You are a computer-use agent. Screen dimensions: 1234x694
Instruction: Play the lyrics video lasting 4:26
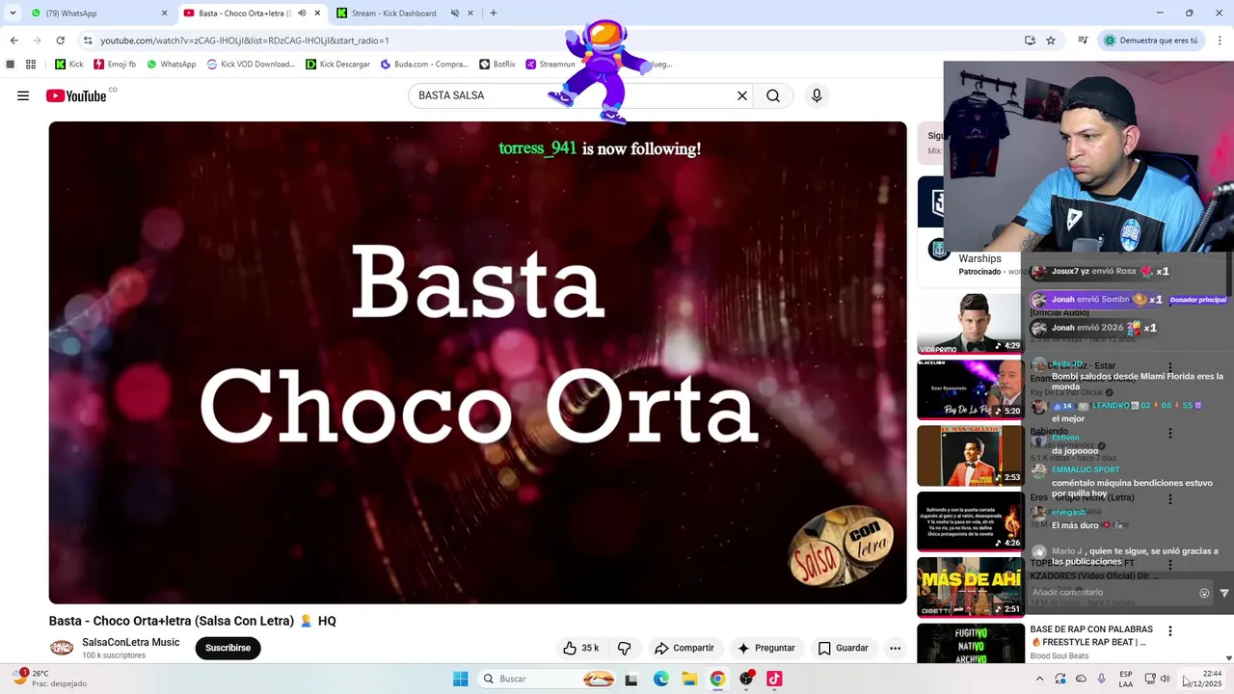970,521
